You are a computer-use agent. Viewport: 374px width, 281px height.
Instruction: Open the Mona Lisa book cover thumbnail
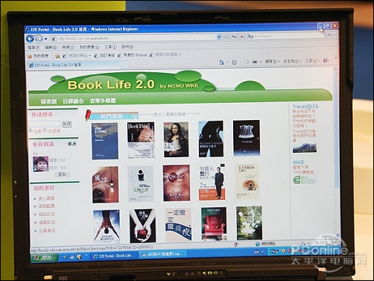point(176,139)
